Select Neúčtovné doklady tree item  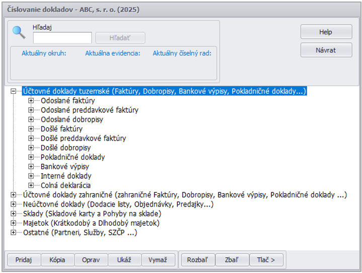pyautogui.click(x=118, y=204)
